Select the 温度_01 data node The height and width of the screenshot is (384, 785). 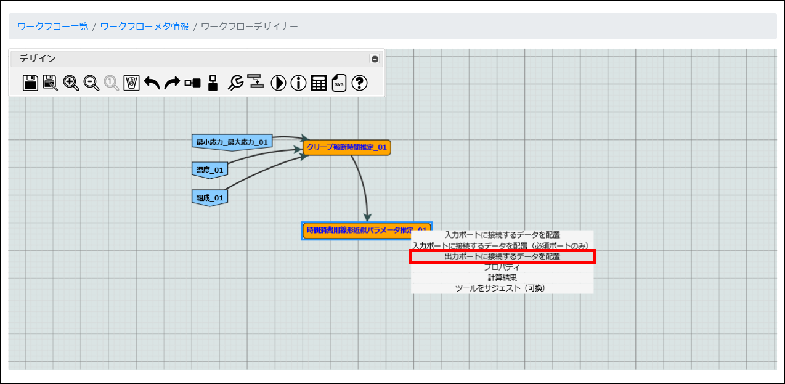pyautogui.click(x=210, y=170)
